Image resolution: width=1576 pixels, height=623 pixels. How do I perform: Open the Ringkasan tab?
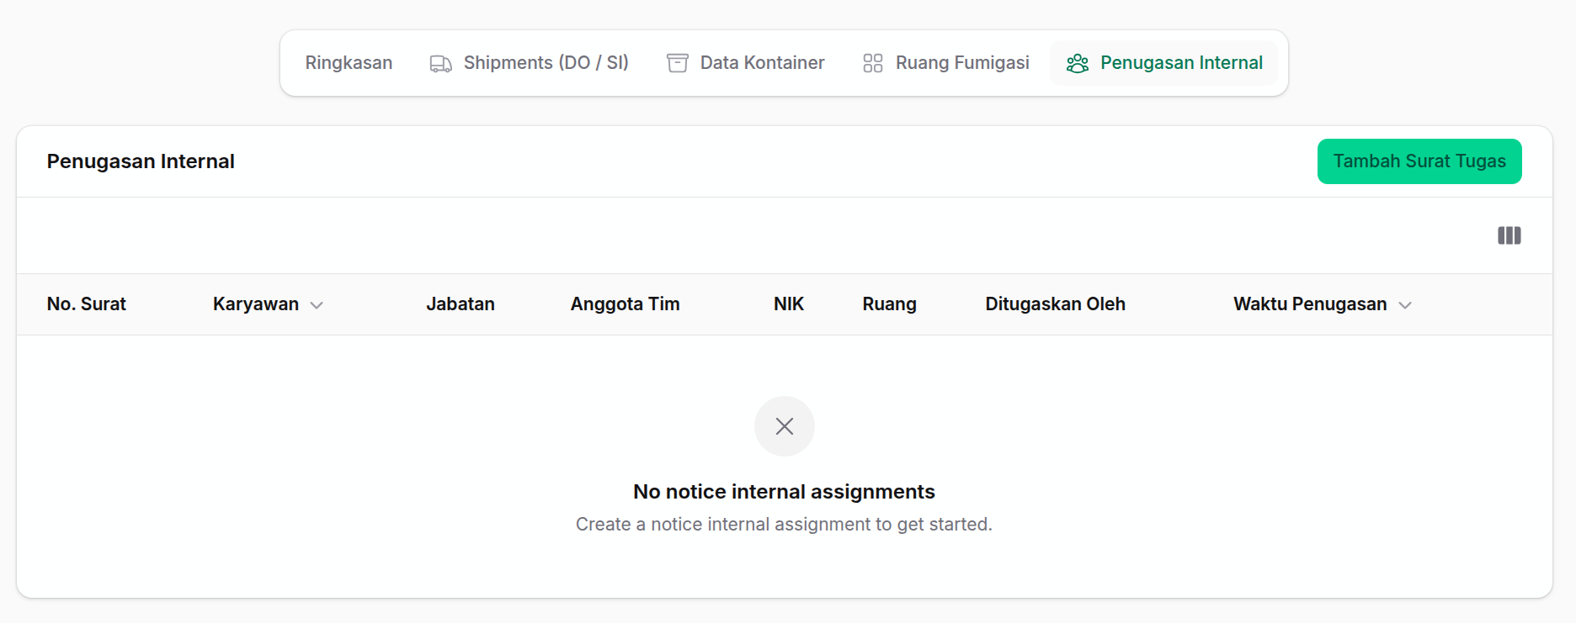coord(349,63)
